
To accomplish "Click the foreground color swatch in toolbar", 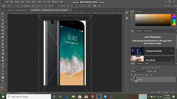I will click(x=2, y=90).
